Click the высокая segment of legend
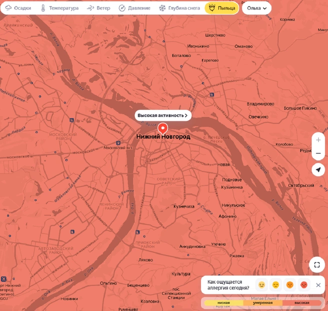Screen dimensions: 328x311 302,302
